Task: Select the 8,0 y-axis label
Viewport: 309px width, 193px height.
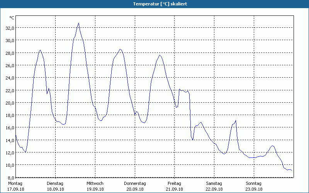Action: pyautogui.click(x=10, y=178)
